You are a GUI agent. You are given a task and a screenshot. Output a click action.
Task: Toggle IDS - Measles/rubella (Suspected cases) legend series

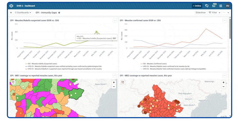[x=41, y=64]
